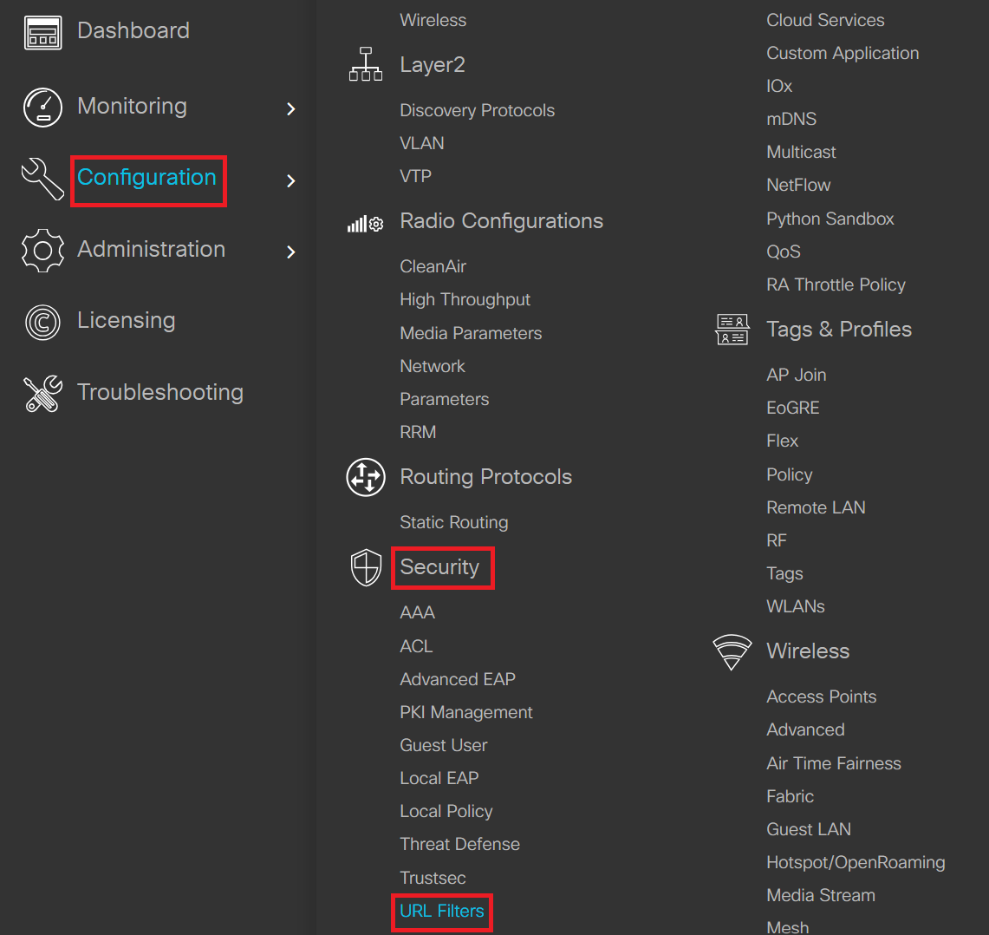Open the Licensing menu item
Screen dimensions: 989x935
tap(127, 321)
